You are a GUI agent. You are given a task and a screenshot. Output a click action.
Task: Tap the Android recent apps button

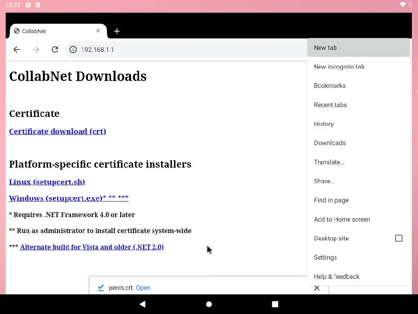[275, 304]
